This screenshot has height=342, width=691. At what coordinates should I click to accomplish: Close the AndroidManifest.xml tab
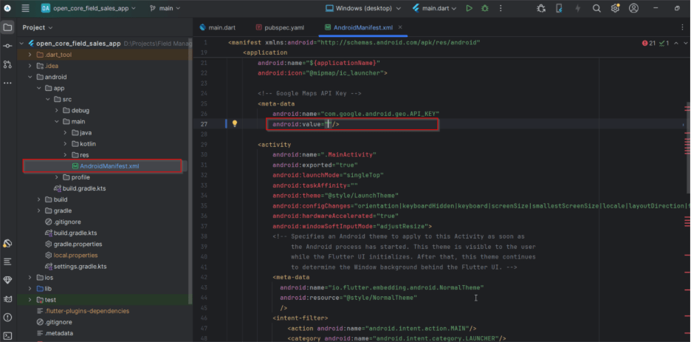pyautogui.click(x=399, y=27)
